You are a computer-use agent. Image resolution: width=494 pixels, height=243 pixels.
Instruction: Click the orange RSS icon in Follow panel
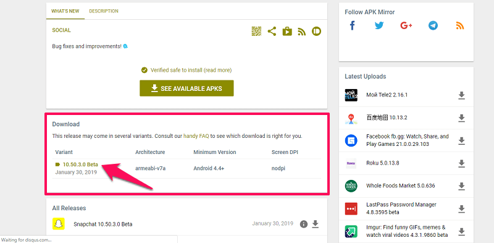(460, 25)
